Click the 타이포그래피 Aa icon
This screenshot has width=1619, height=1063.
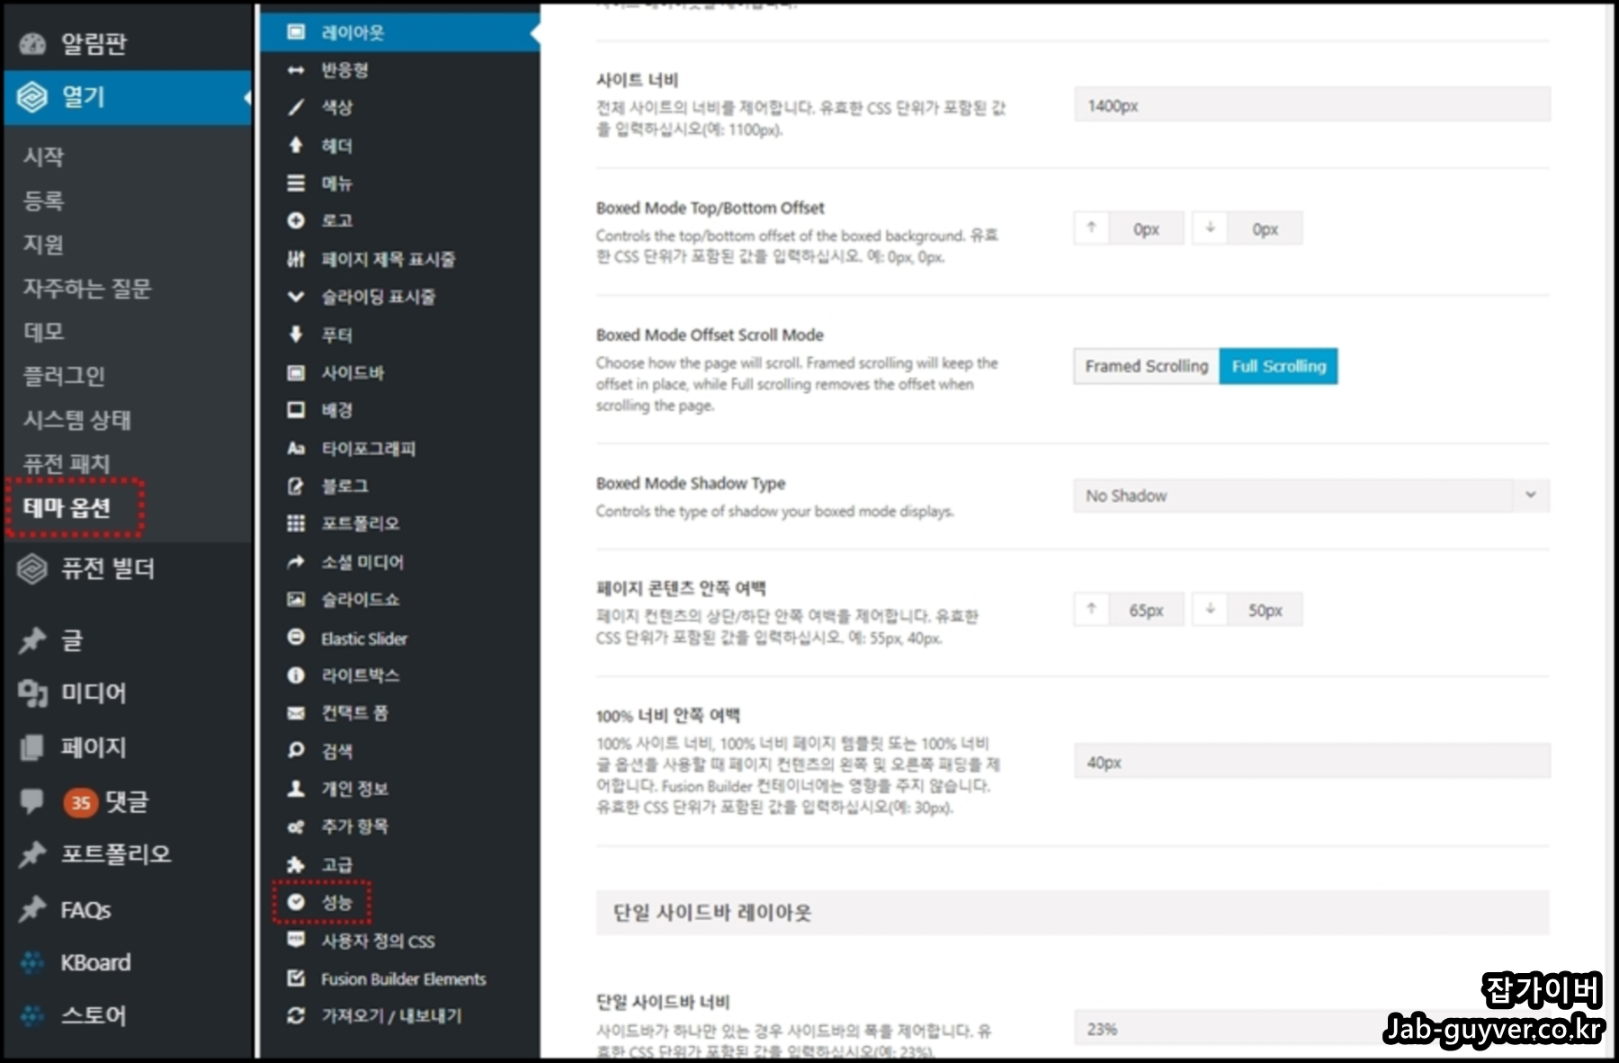[x=296, y=448]
